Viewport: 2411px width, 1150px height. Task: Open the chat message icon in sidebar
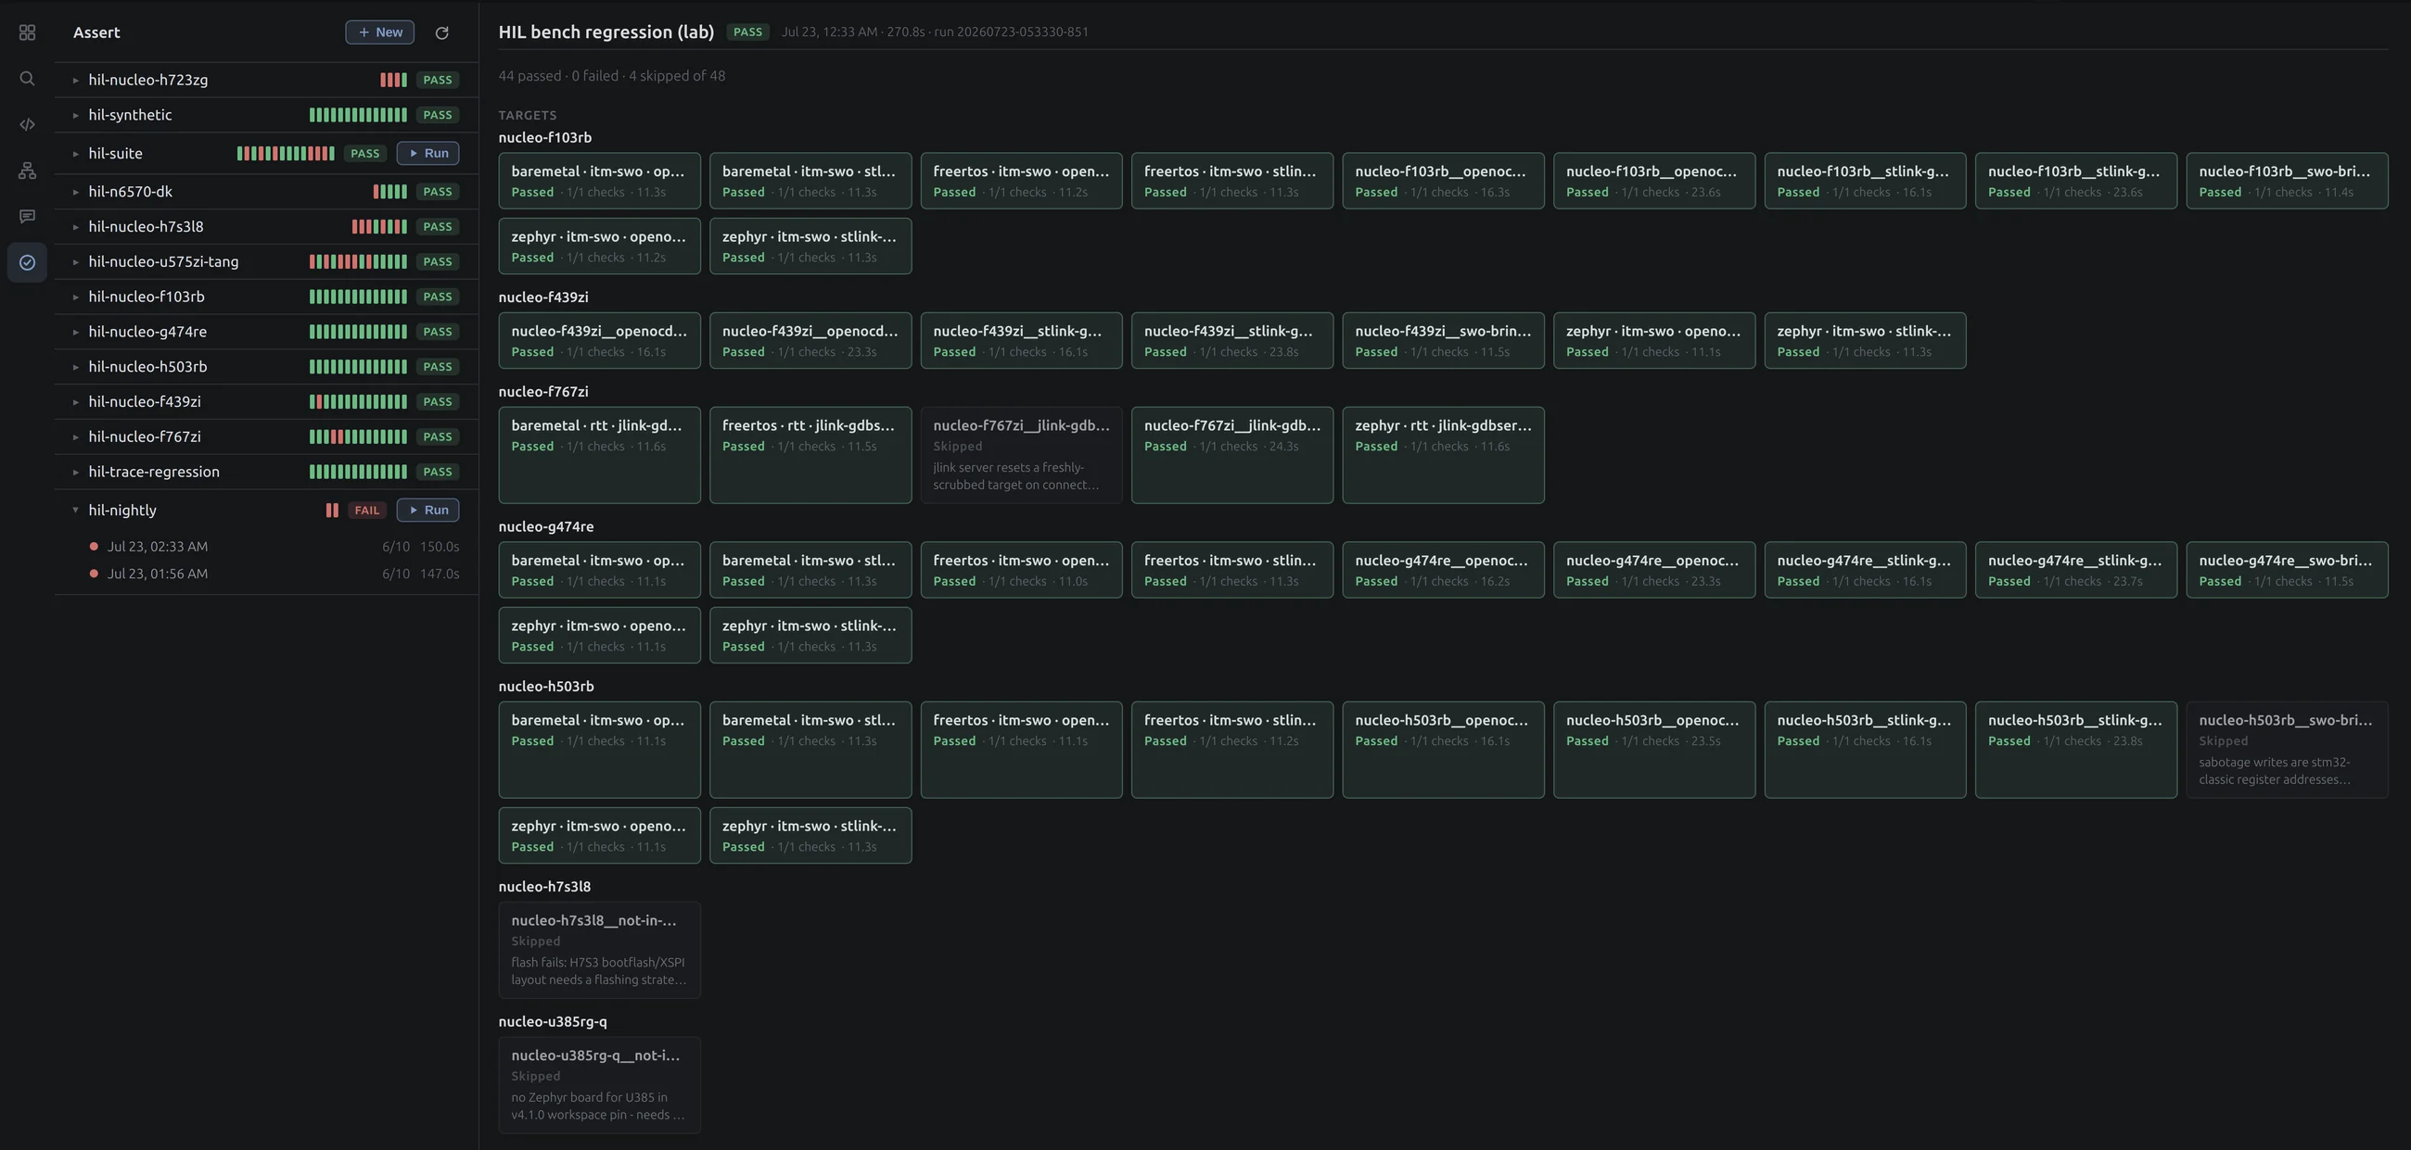point(27,216)
